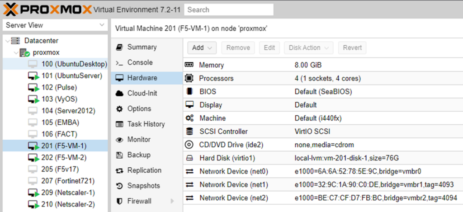Click the VM icon for 105 (EMBA)
Screen dimensions: 463x212
click(x=33, y=122)
